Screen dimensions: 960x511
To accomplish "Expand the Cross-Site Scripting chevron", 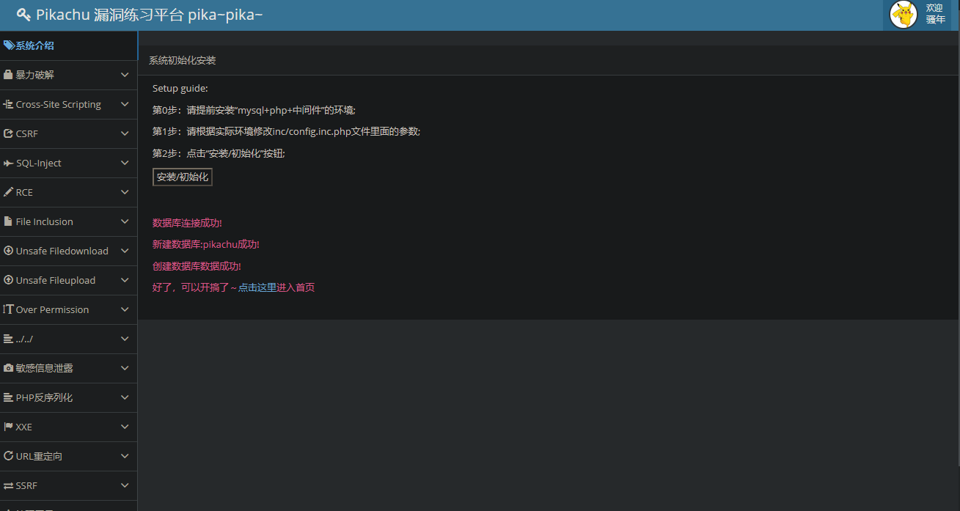I will (125, 104).
